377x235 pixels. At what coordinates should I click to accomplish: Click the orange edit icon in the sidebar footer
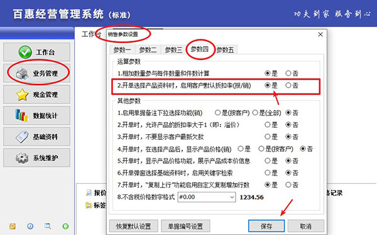(x=13, y=226)
